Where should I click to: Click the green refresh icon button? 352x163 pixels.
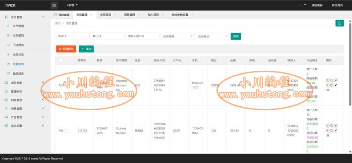tap(339, 23)
